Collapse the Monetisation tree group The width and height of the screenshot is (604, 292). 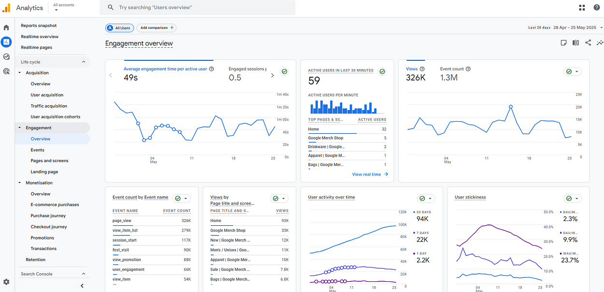tap(20, 183)
